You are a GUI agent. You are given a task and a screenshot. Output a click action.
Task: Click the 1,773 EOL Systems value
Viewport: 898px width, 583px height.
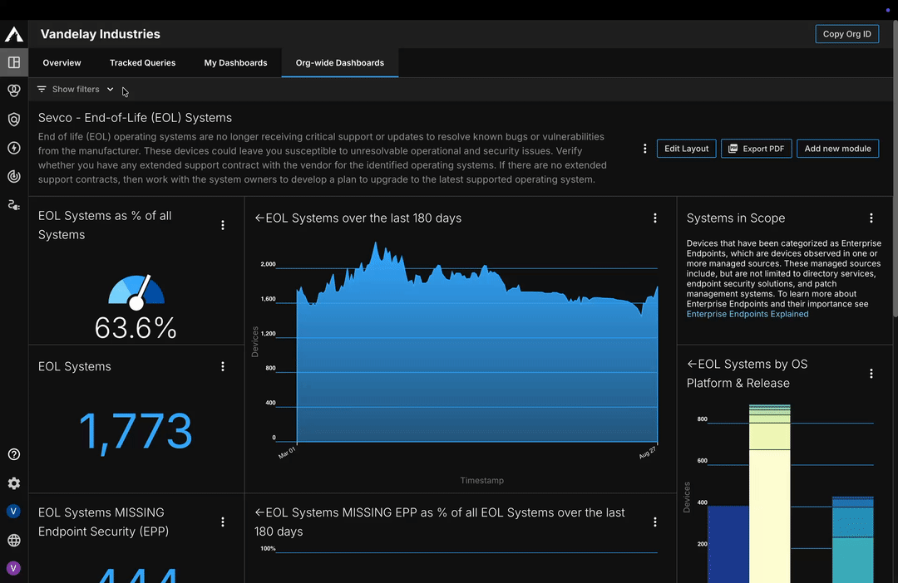(x=136, y=431)
